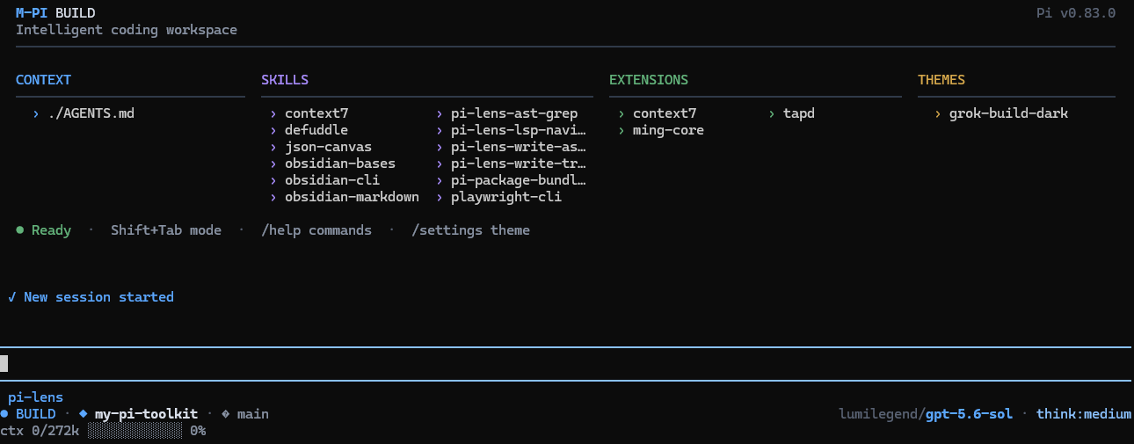Click the my-pi-toolkit project name

(x=146, y=414)
